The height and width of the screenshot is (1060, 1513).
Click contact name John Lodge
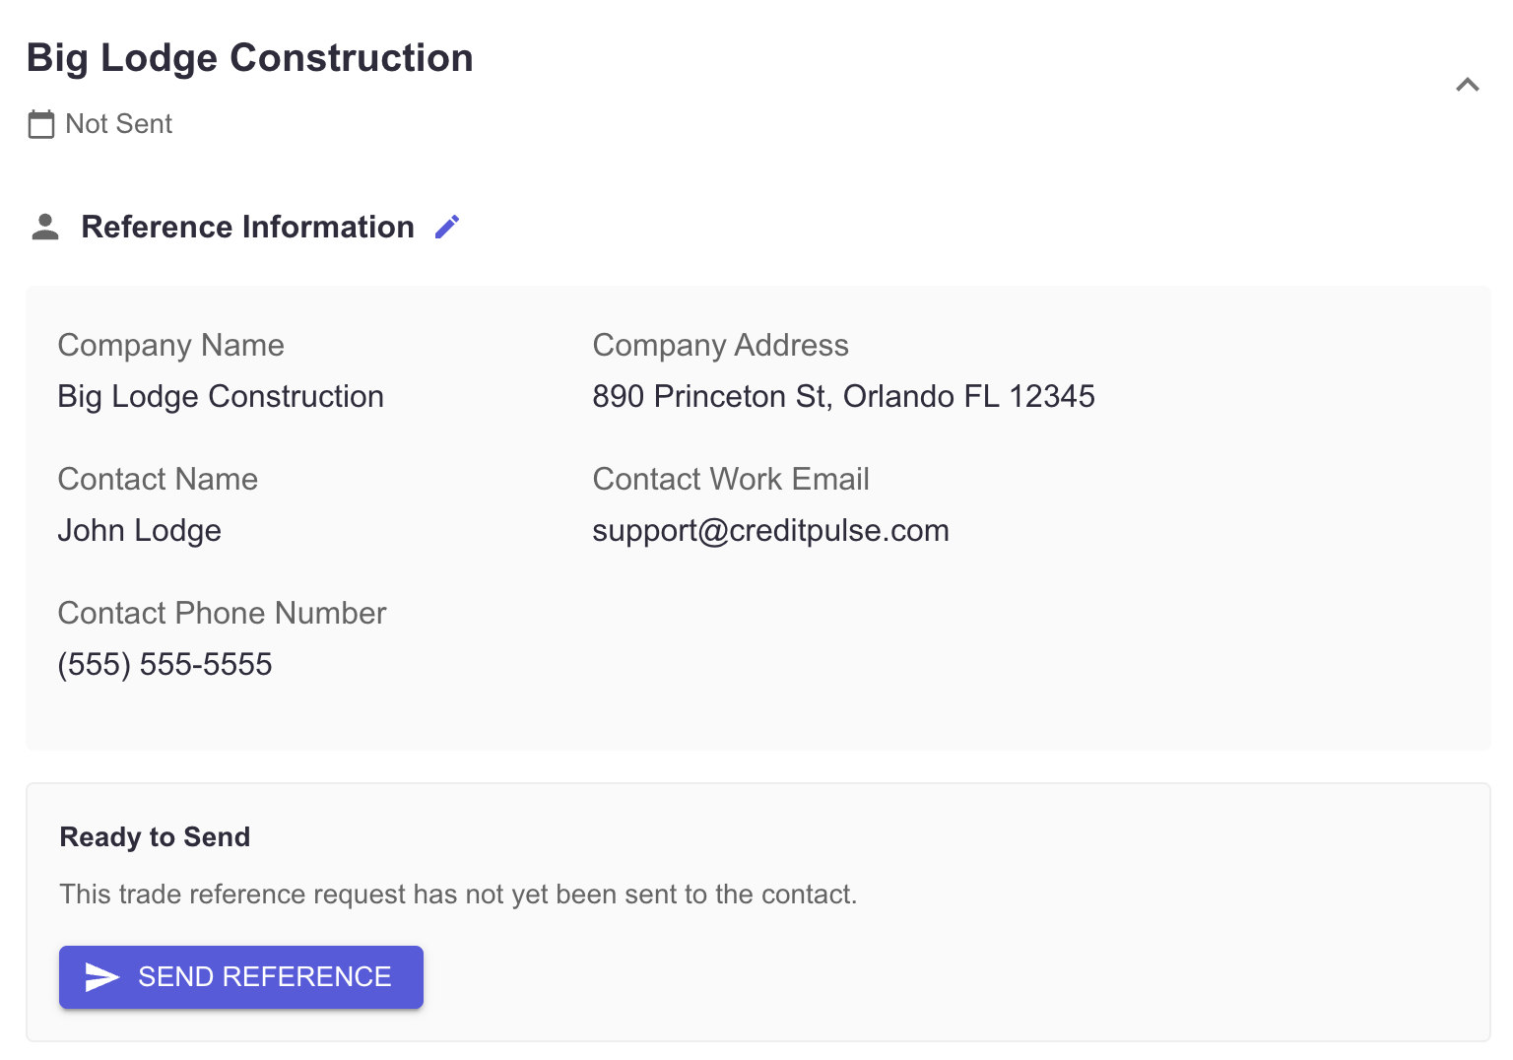[x=140, y=530]
